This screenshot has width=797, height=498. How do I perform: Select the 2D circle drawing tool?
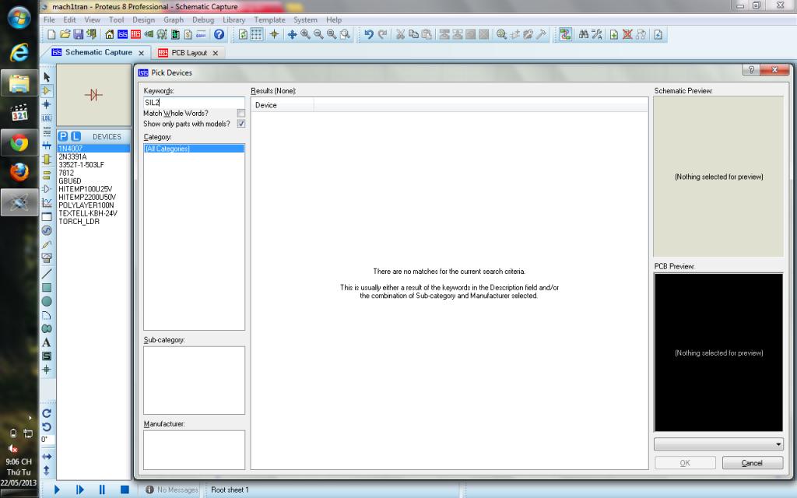click(47, 301)
